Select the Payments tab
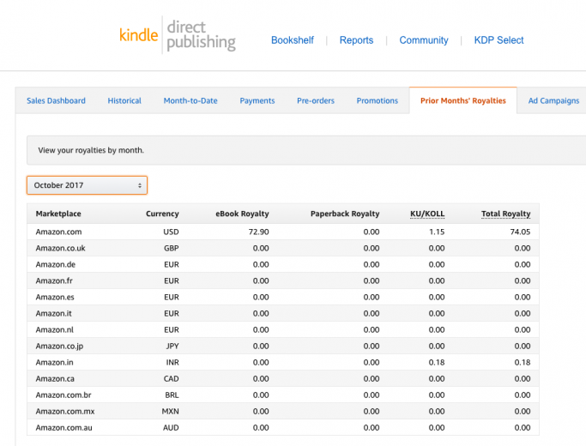The width and height of the screenshot is (586, 446). coord(257,100)
